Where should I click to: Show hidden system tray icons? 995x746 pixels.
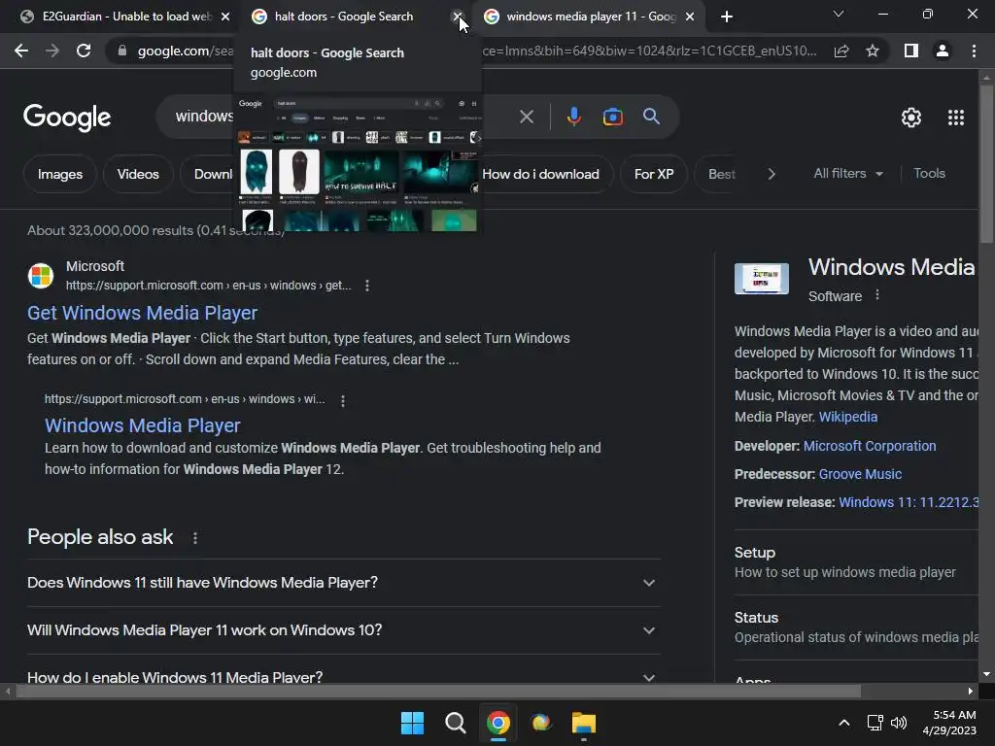(x=844, y=723)
